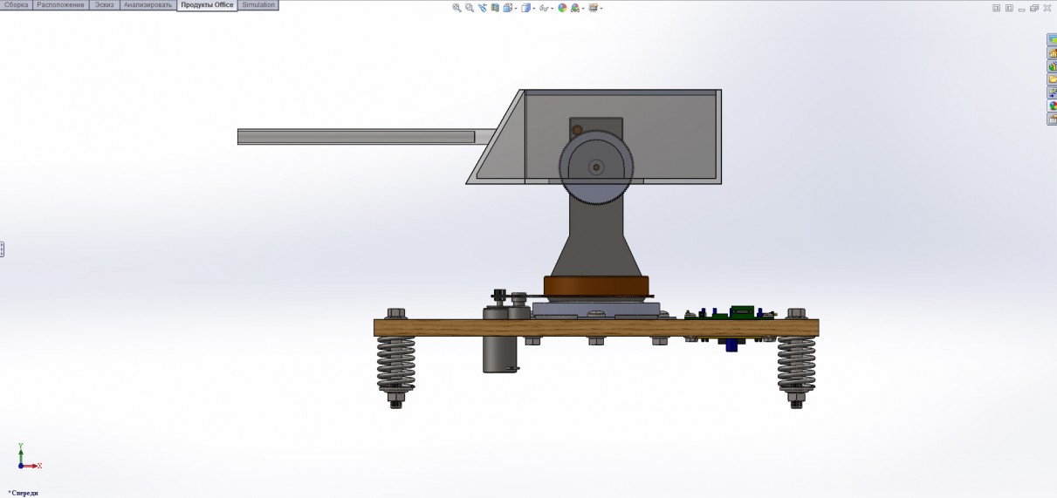
Task: Click the Hide/Show Items glasses icon
Action: click(544, 8)
